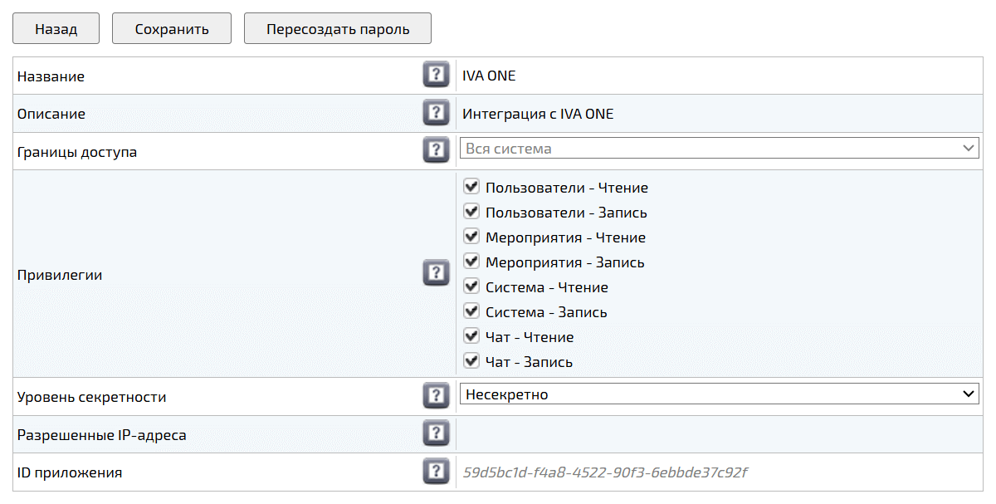Viewport: 996px width, 504px height.
Task: Uncheck Пользователи - Чтение privilege
Action: coord(471,187)
